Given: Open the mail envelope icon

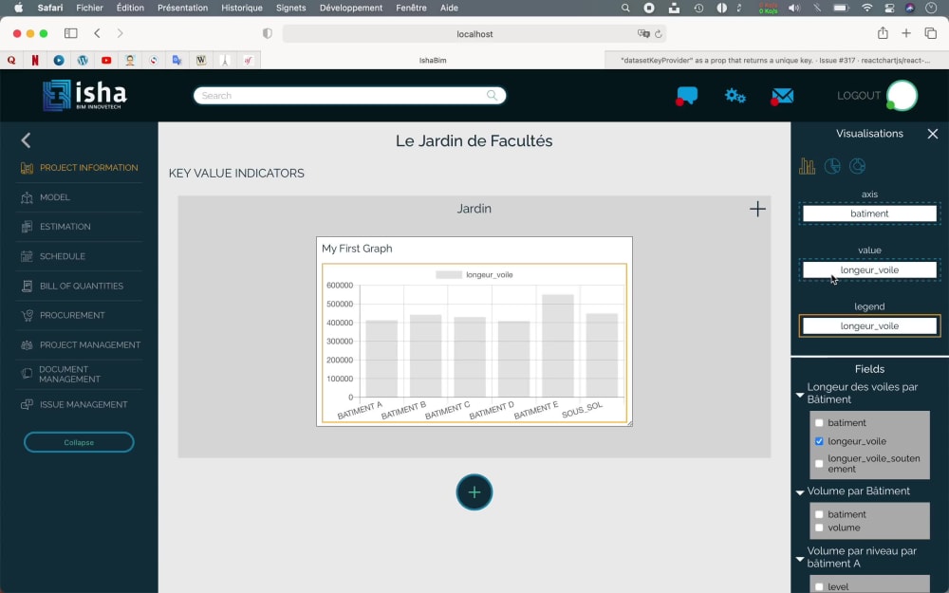Looking at the screenshot, I should click(782, 96).
